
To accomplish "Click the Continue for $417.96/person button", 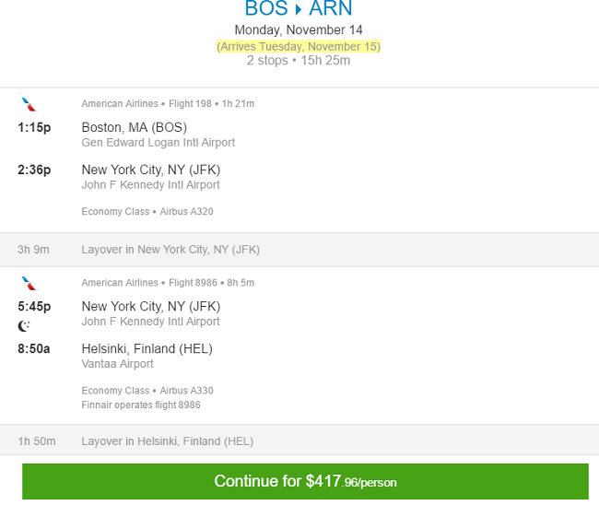I will [305, 481].
